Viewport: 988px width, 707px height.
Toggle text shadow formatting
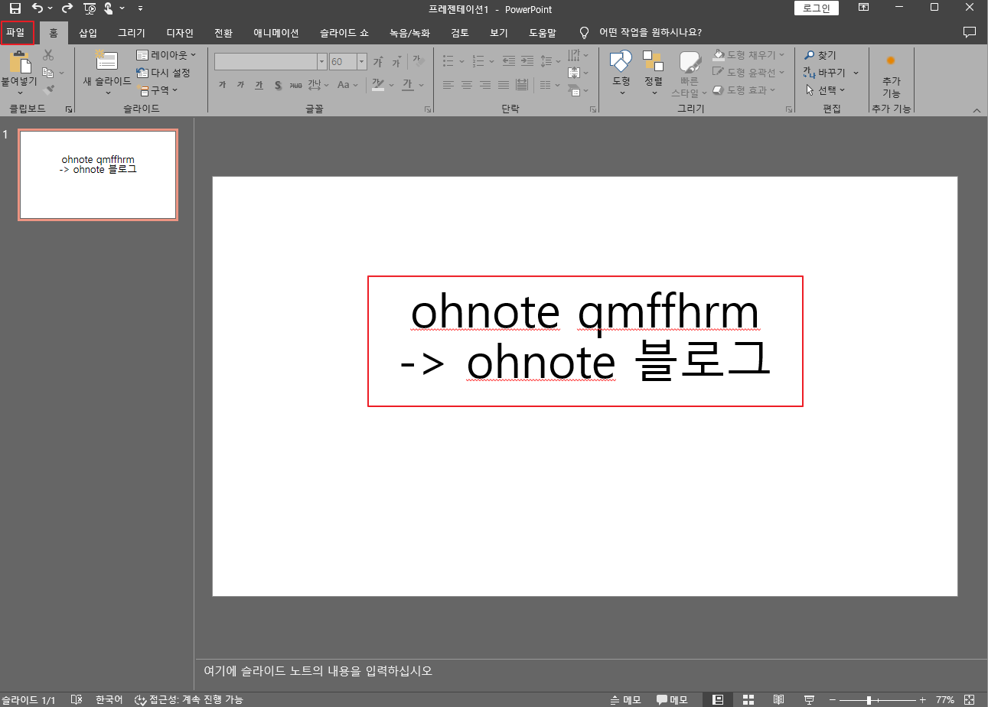click(x=278, y=85)
